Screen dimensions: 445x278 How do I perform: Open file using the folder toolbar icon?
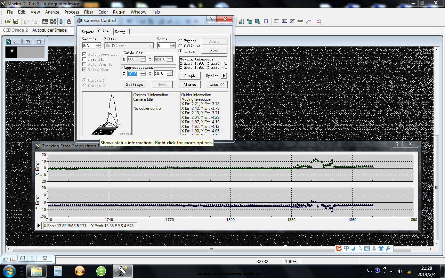(7, 21)
